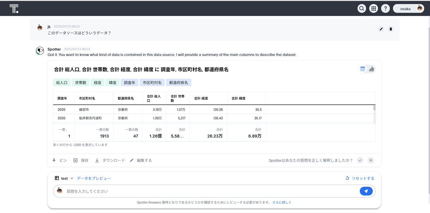Open the search icon in top bar
Screen dimensions: 430x213
coord(362,9)
